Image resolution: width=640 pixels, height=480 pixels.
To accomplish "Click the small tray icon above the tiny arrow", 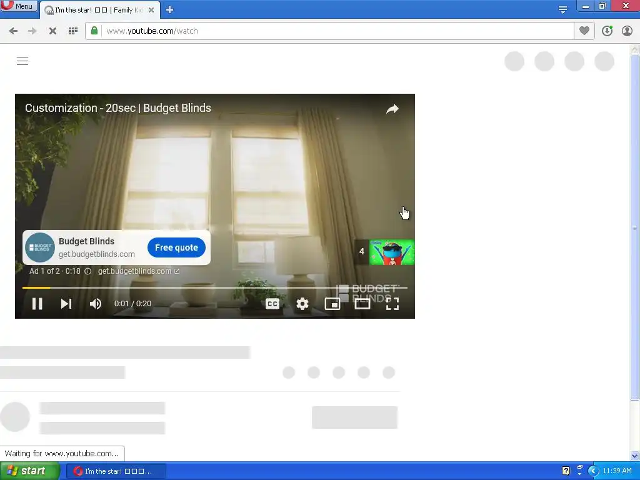I will [x=579, y=467].
